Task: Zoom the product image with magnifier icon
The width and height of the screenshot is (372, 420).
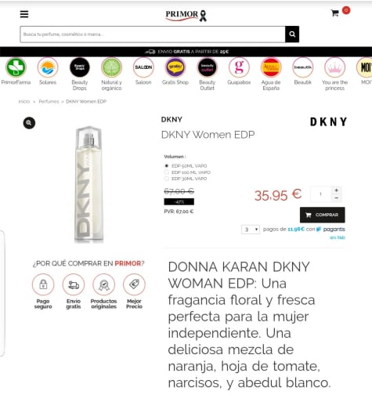Action: (29, 123)
